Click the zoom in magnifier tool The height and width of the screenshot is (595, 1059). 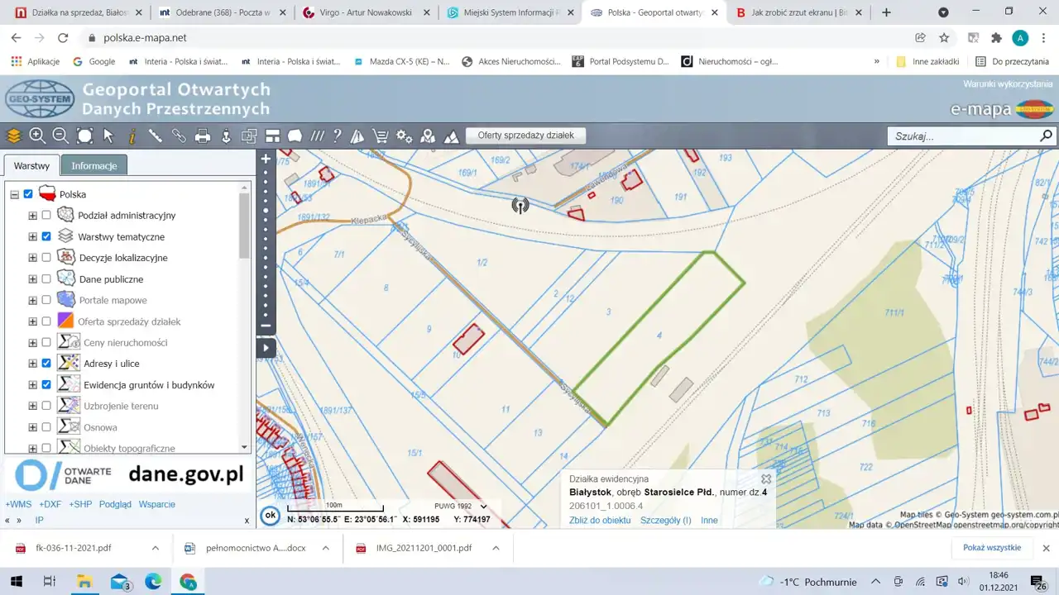[x=37, y=136]
